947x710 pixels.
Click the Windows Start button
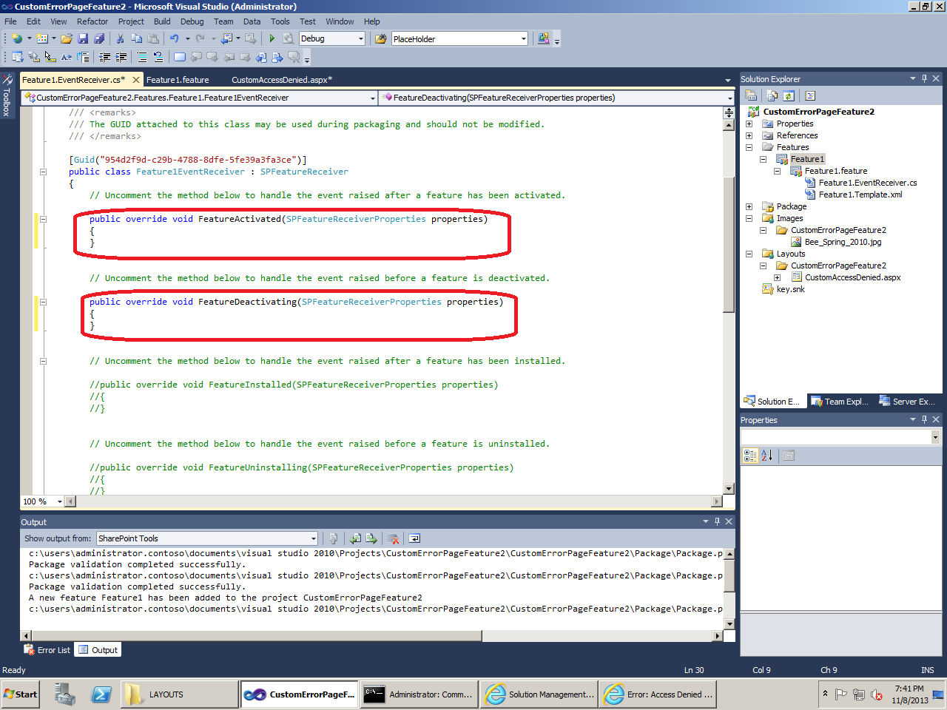point(21,694)
